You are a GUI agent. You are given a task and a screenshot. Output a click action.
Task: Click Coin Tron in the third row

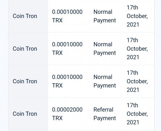(25, 81)
